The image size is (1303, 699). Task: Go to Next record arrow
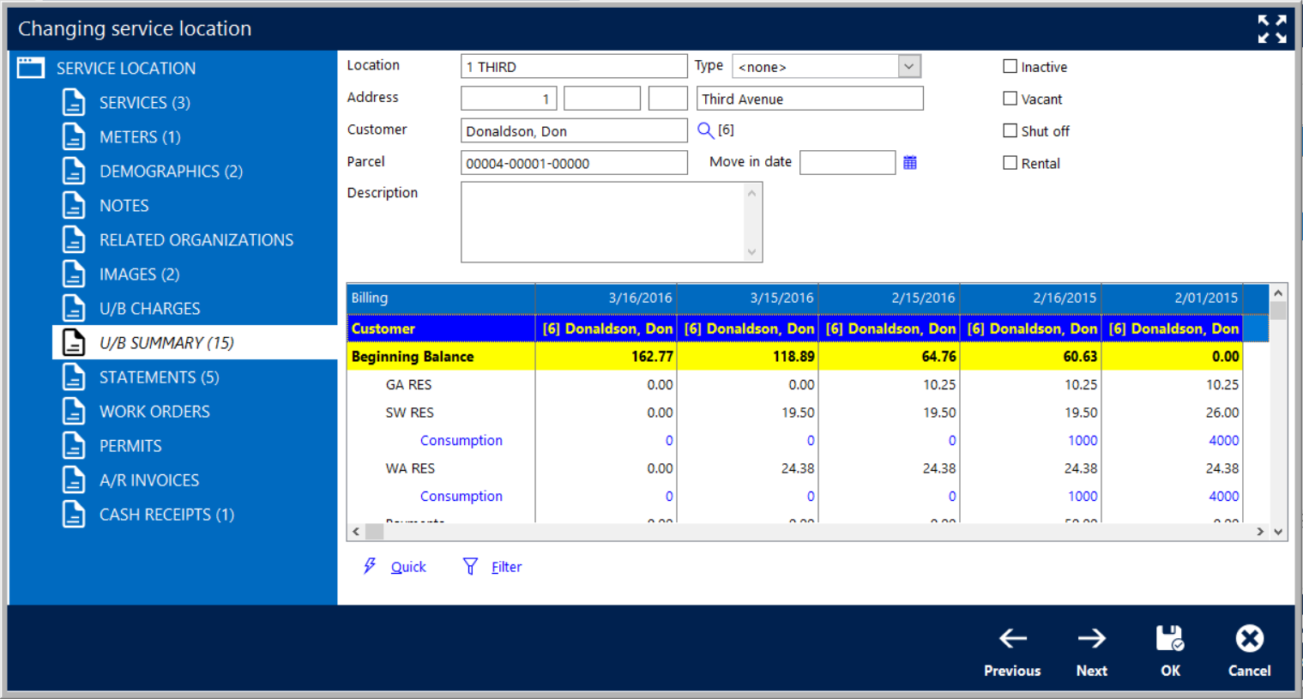(x=1091, y=639)
